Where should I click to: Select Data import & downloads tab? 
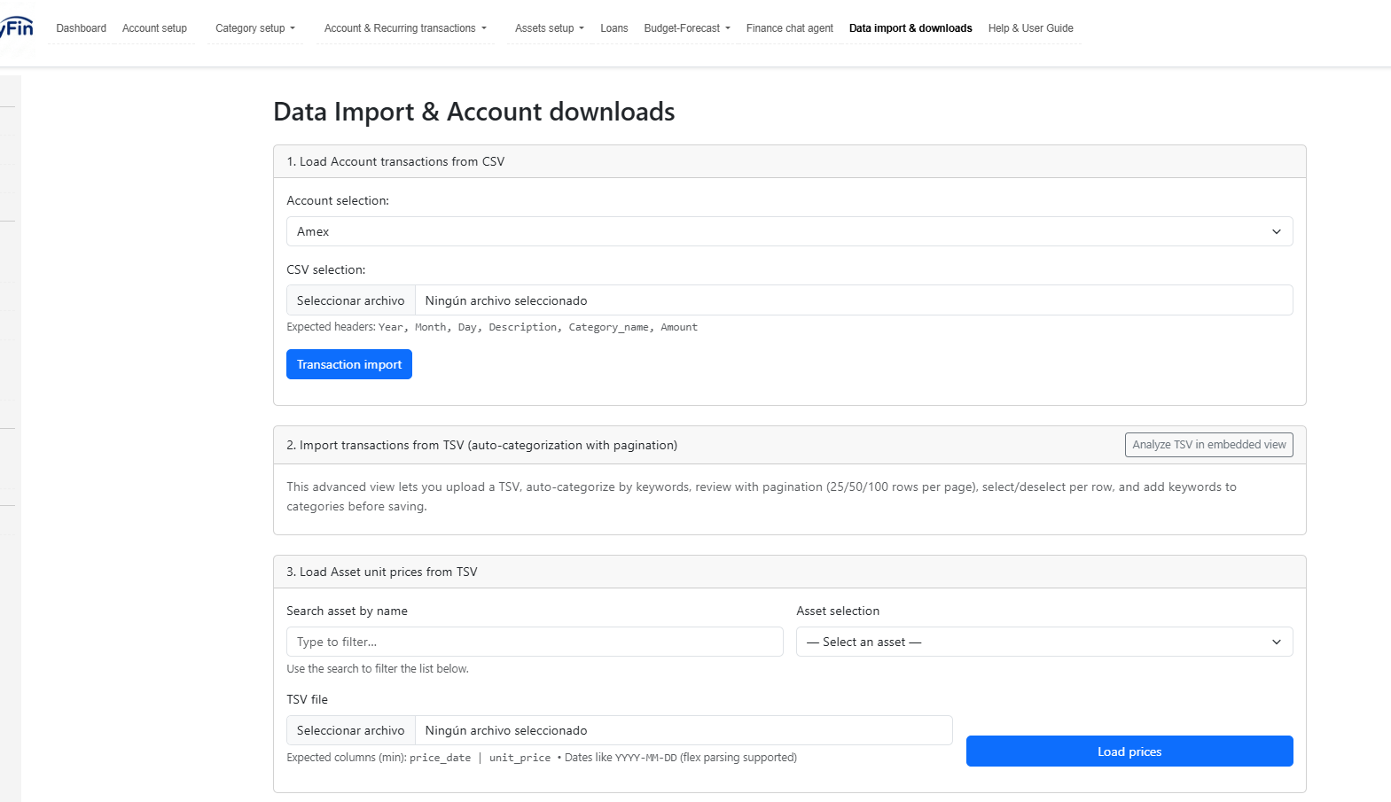click(x=910, y=28)
